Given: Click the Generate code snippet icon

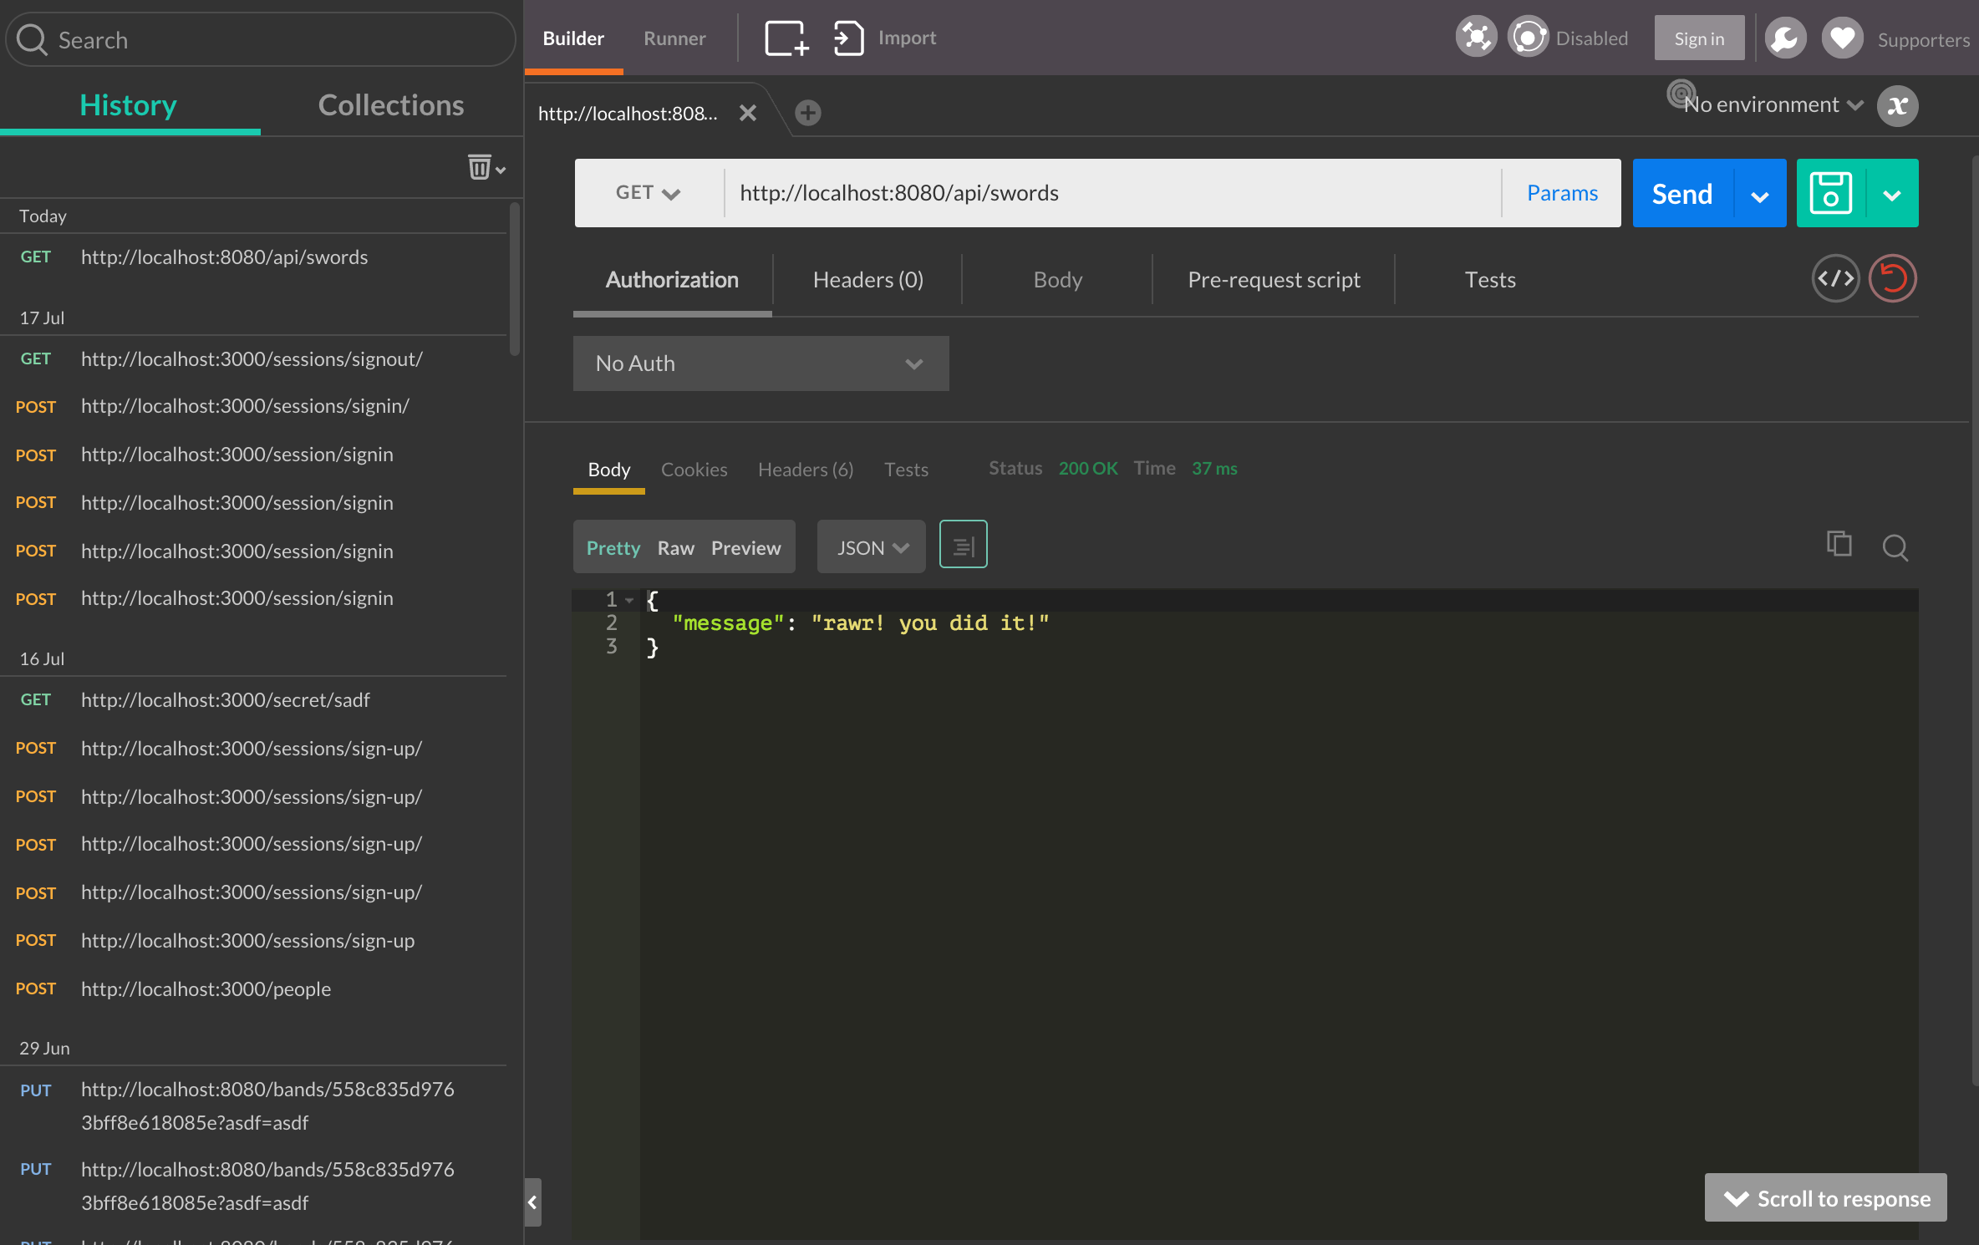Looking at the screenshot, I should pos(1835,279).
